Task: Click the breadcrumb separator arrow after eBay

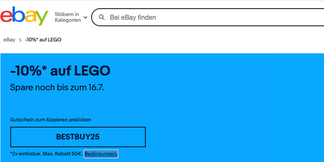Action: 20,40
